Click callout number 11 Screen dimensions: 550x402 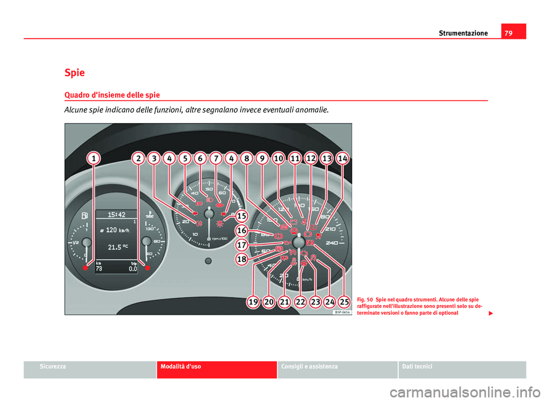click(x=294, y=158)
